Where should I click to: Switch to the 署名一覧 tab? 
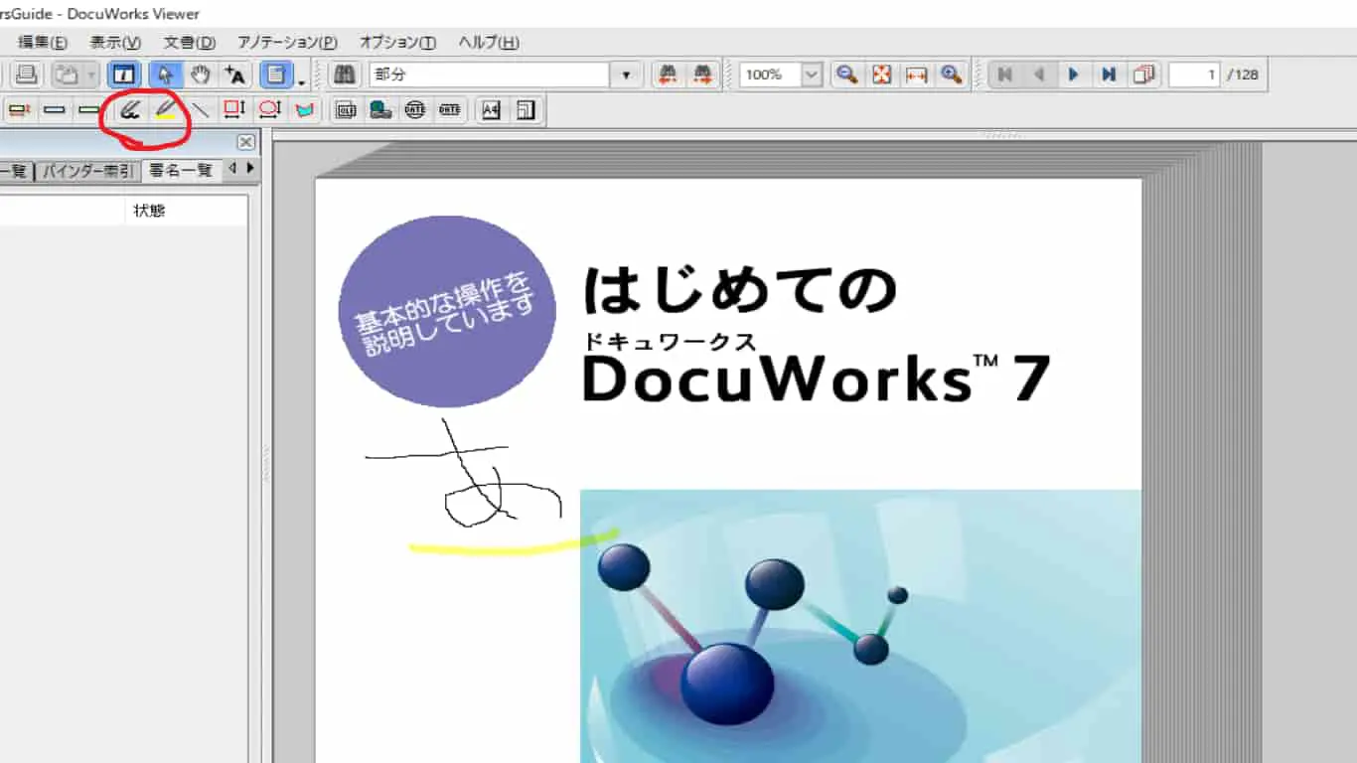[x=180, y=171]
